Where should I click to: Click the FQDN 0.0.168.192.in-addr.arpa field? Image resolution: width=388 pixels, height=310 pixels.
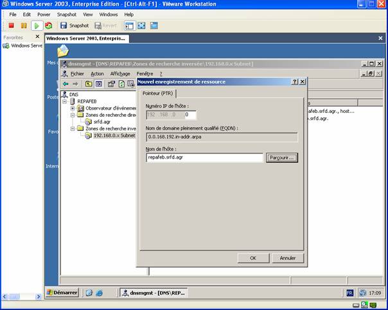pyautogui.click(x=222, y=137)
